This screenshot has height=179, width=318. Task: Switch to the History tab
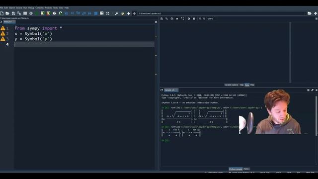246,169
